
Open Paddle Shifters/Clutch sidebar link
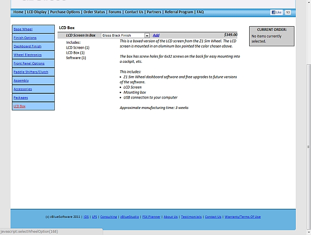(x=31, y=72)
